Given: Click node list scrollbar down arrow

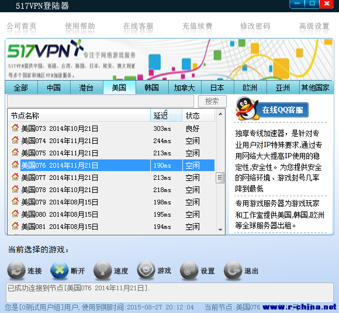Looking at the screenshot, I should point(220,229).
